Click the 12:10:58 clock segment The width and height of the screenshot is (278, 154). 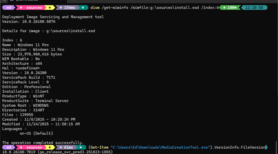pos(254,7)
